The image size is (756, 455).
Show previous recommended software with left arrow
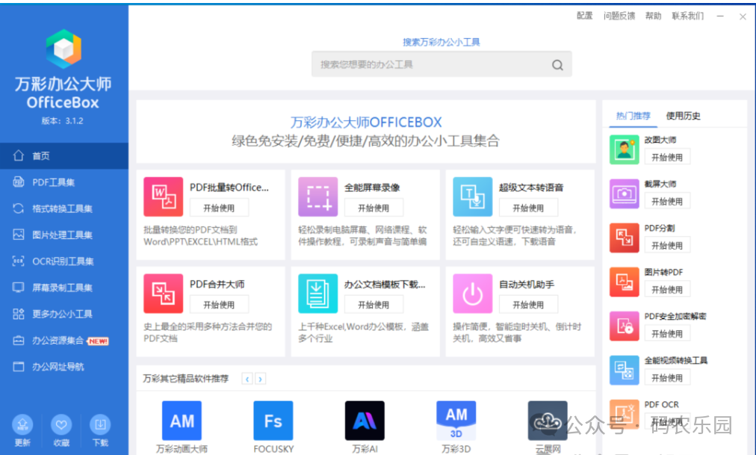[x=247, y=379]
